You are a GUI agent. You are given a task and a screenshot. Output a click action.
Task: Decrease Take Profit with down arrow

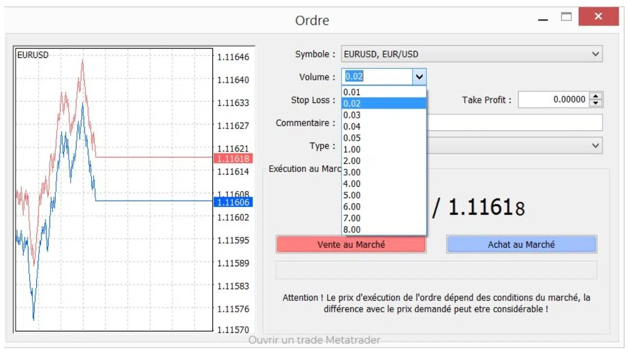tap(596, 103)
